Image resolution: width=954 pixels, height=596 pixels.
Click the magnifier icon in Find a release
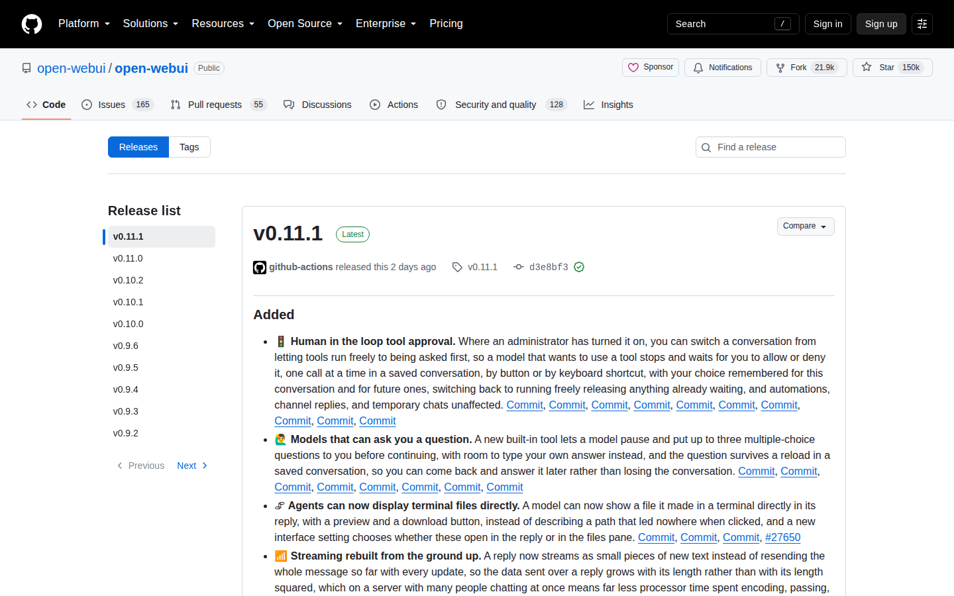tap(706, 148)
